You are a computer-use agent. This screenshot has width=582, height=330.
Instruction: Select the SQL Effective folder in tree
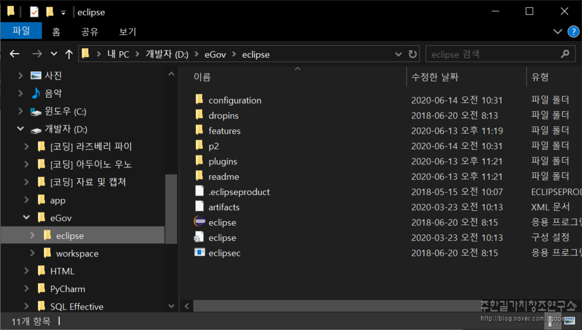click(x=77, y=307)
